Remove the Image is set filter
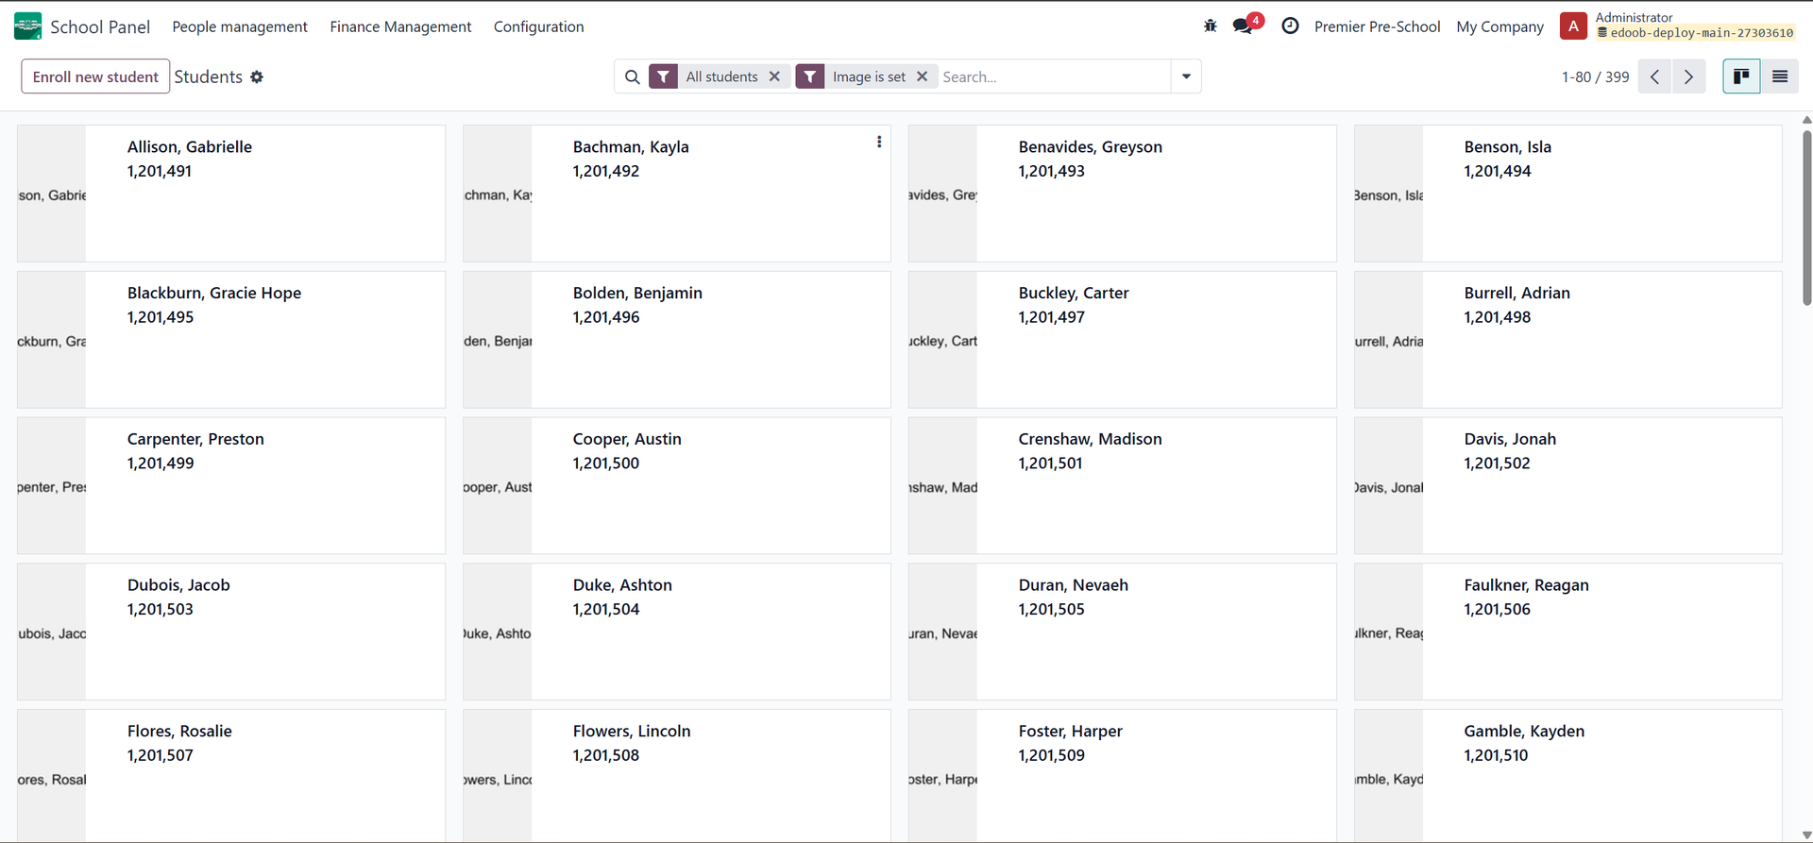Image resolution: width=1813 pixels, height=843 pixels. pos(923,76)
